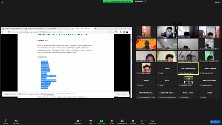Click the Unmute microphone icon
This screenshot has height=125, width=222.
(5, 121)
